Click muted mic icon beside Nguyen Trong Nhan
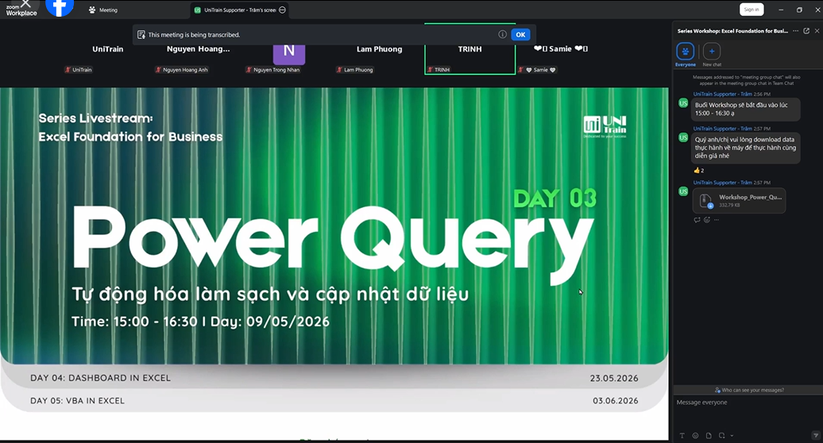The image size is (823, 443). coord(249,70)
